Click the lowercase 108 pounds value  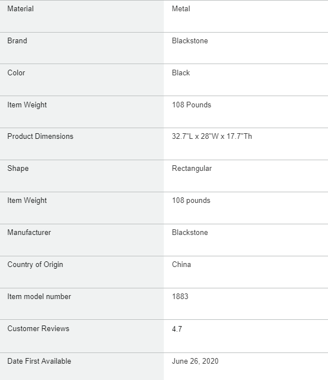(x=191, y=201)
